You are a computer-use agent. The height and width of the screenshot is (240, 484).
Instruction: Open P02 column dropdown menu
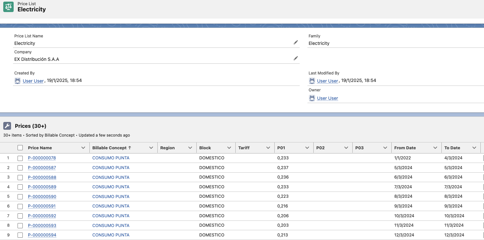coord(346,148)
